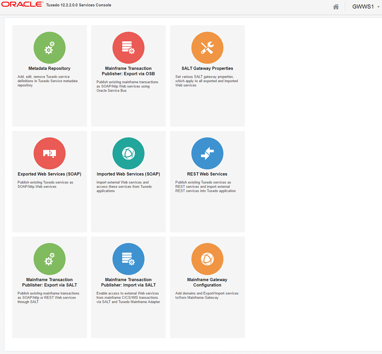Open the REST Web Services title
This screenshot has height=354, width=382.
207,174
